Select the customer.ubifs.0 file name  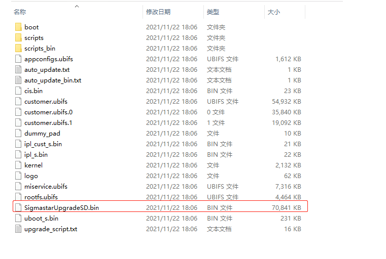pyautogui.click(x=48, y=112)
